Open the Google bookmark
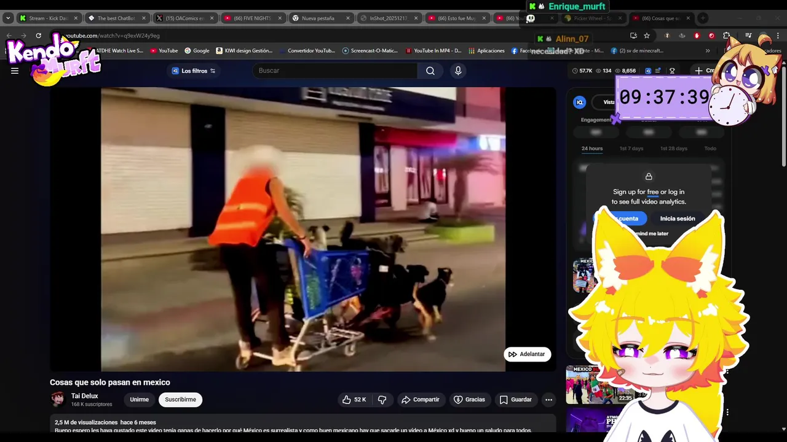Image resolution: width=787 pixels, height=442 pixels. (197, 51)
